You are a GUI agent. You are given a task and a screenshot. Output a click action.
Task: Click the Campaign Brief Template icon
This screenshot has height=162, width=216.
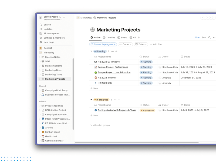pyautogui.click(x=43, y=90)
